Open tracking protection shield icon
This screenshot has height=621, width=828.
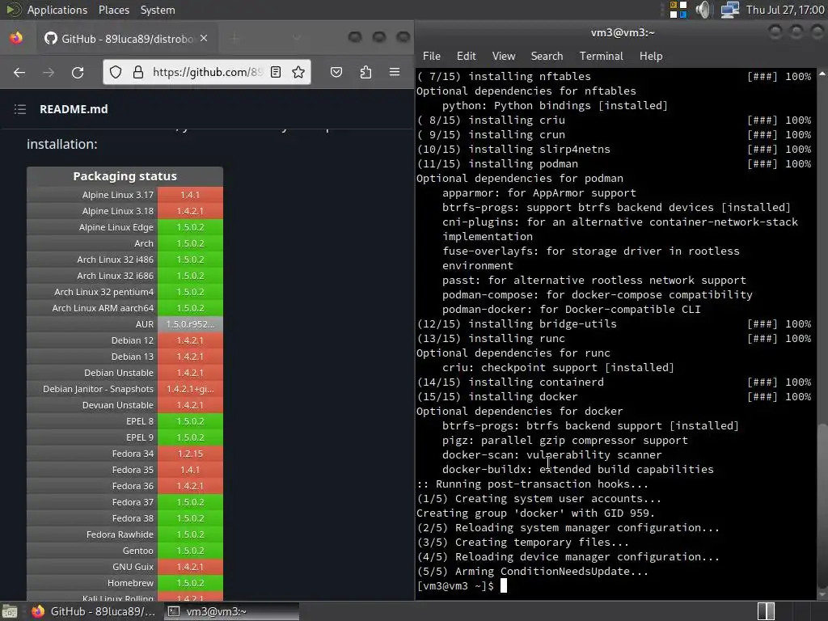coord(116,72)
